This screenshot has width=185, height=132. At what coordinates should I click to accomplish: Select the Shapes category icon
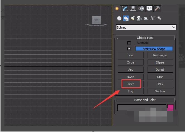(x=126, y=18)
